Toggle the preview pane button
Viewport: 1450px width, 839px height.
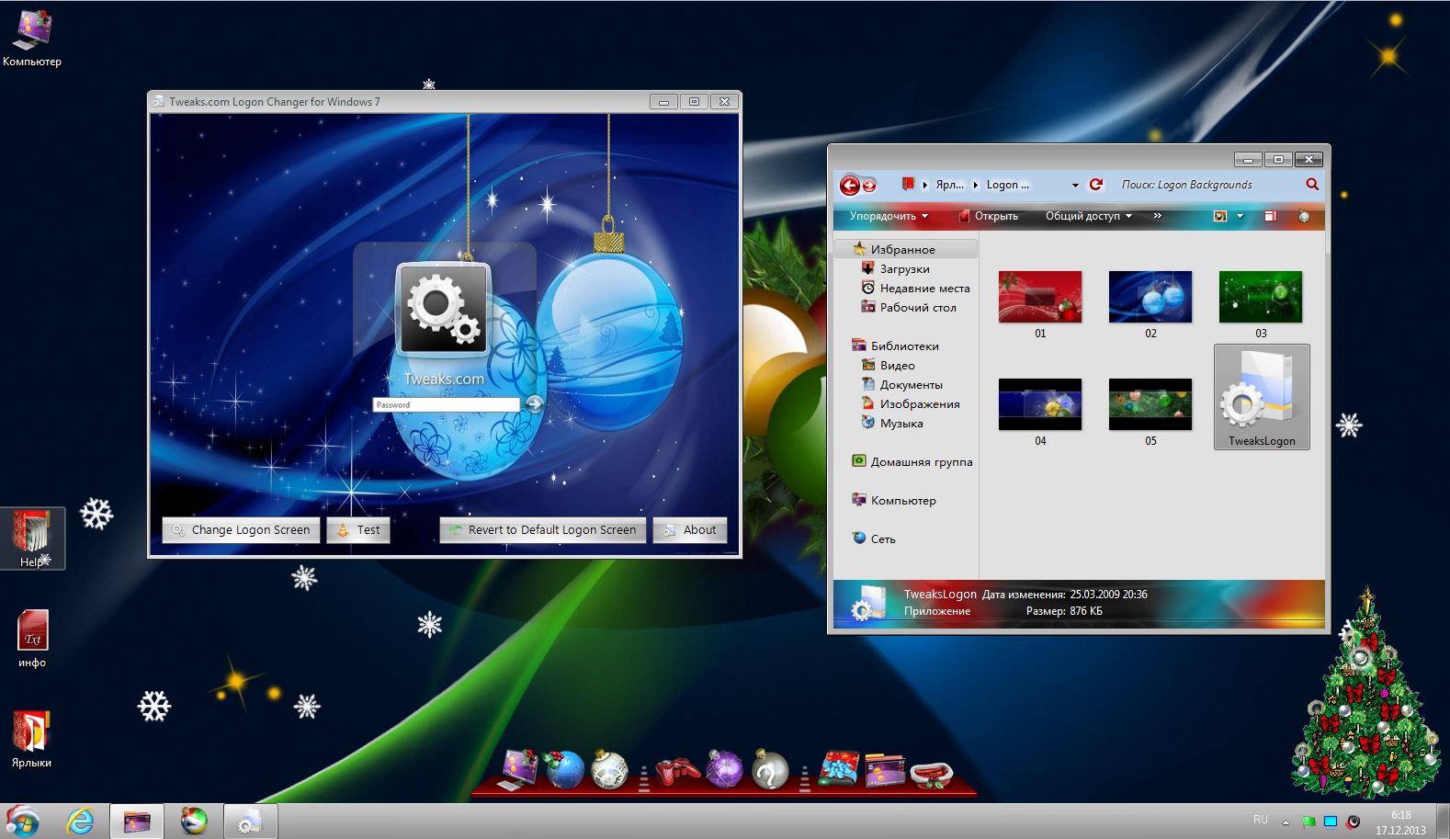(x=1271, y=216)
